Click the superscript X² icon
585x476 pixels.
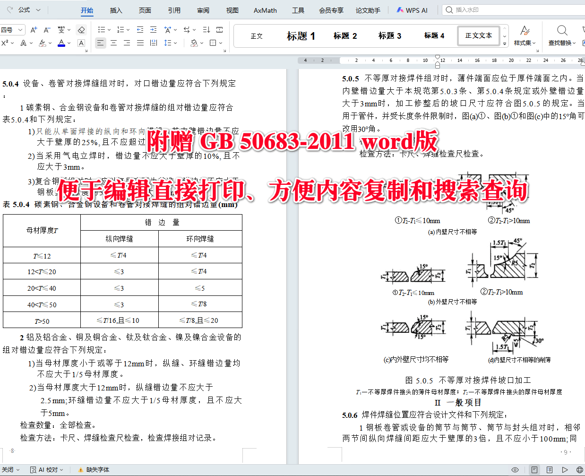(x=5, y=43)
